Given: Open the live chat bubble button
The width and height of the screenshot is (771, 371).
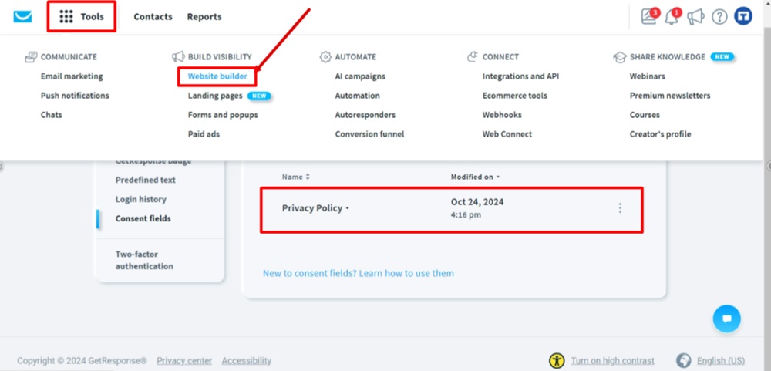Looking at the screenshot, I should click(x=727, y=319).
